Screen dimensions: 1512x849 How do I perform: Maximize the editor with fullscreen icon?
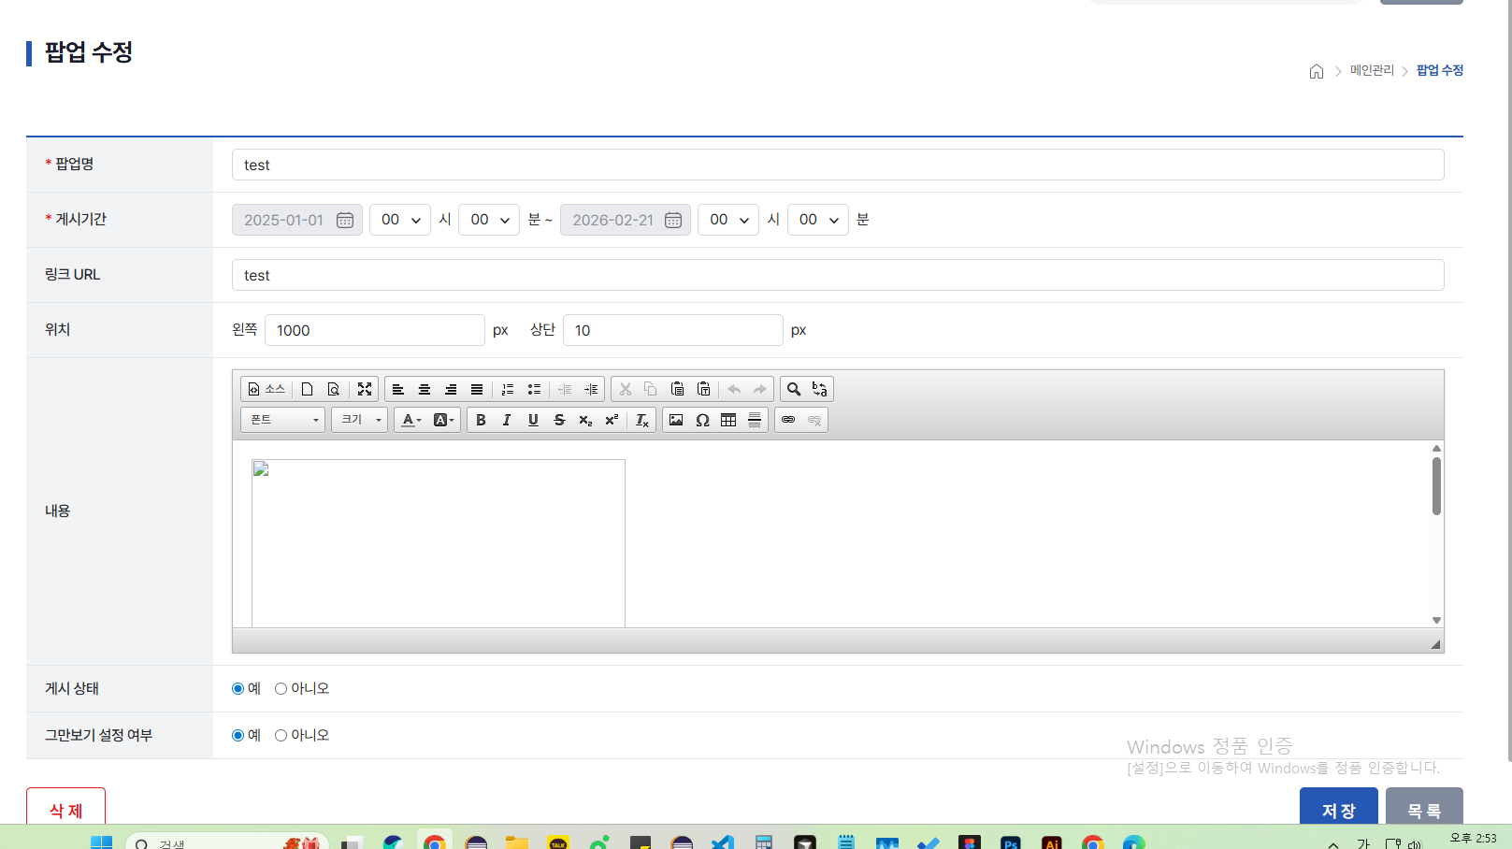click(365, 389)
